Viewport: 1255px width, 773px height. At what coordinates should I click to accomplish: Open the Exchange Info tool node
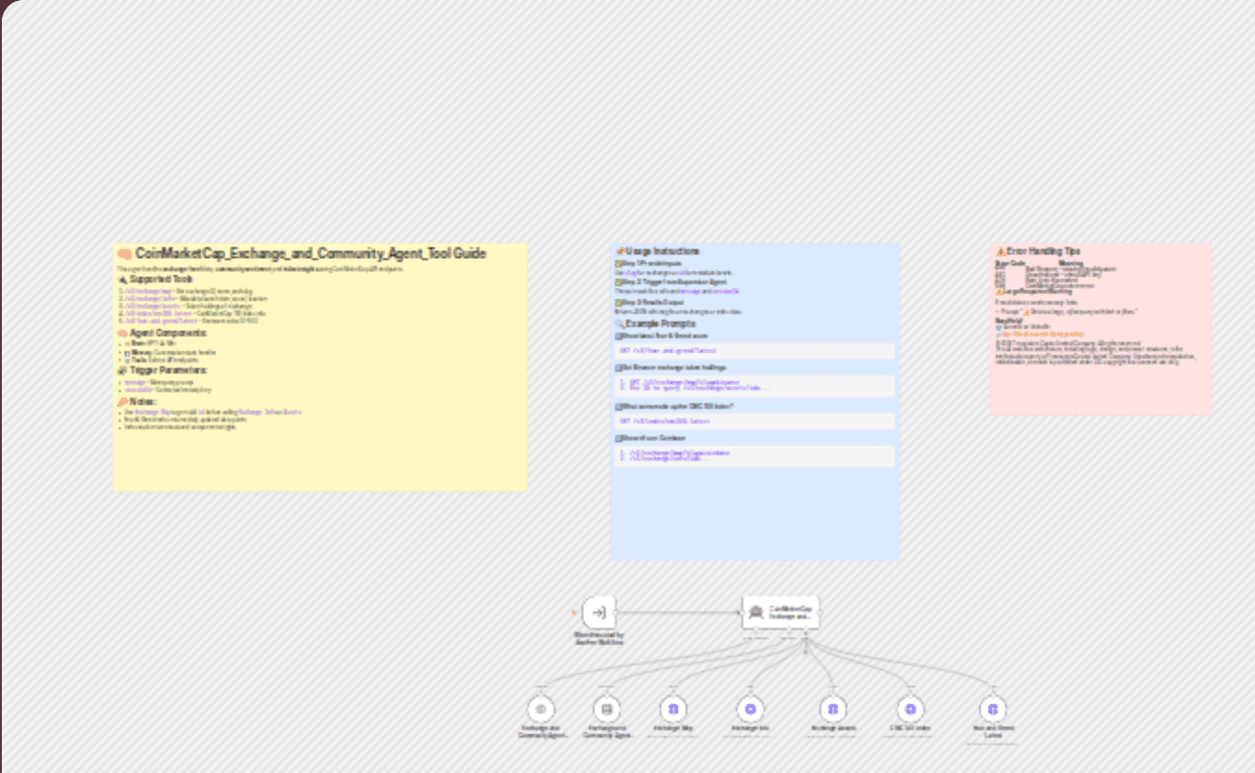point(751,709)
